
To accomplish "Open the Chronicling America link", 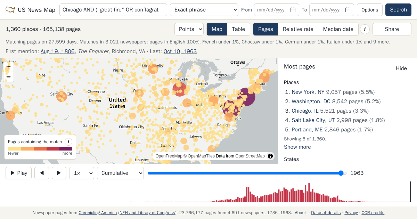I will (x=98, y=213).
